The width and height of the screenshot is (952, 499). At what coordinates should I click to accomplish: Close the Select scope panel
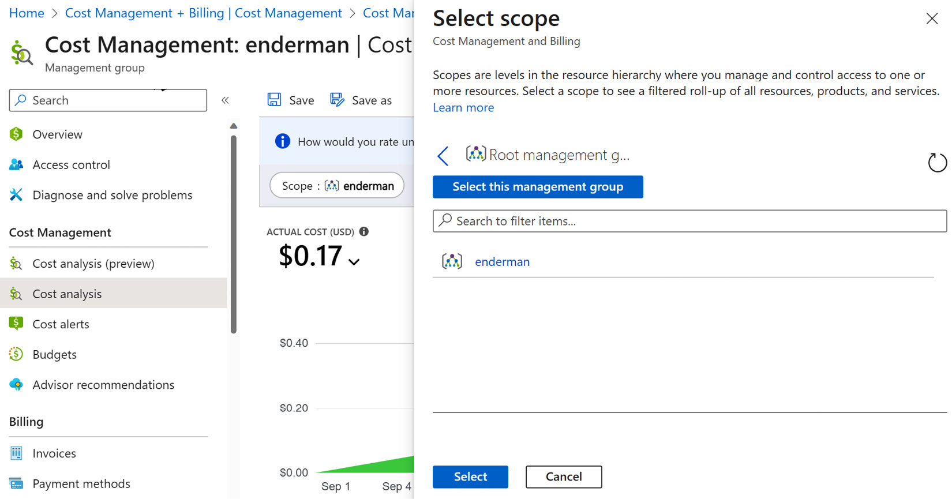click(x=932, y=19)
